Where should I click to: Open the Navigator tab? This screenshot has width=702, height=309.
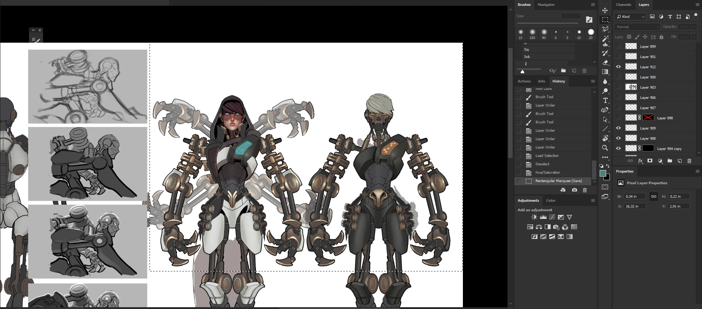point(546,5)
